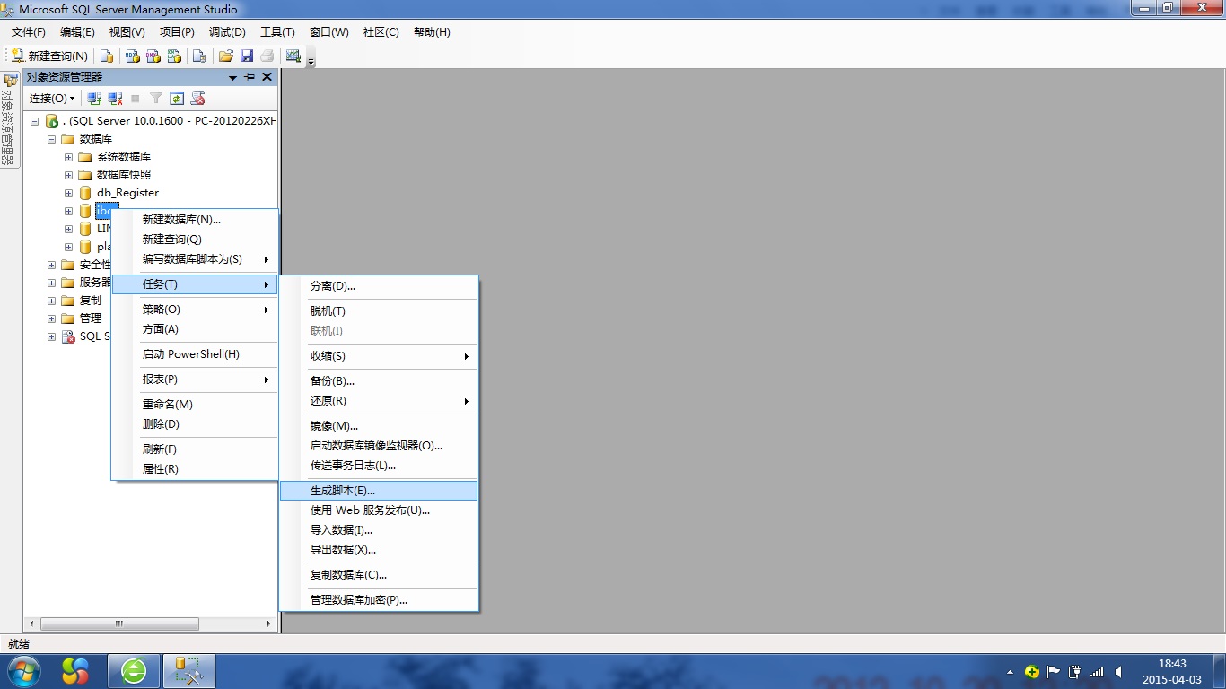Viewport: 1226px width, 689px height.
Task: Click the New Query (新建查询) toolbar button
Action: coord(49,56)
